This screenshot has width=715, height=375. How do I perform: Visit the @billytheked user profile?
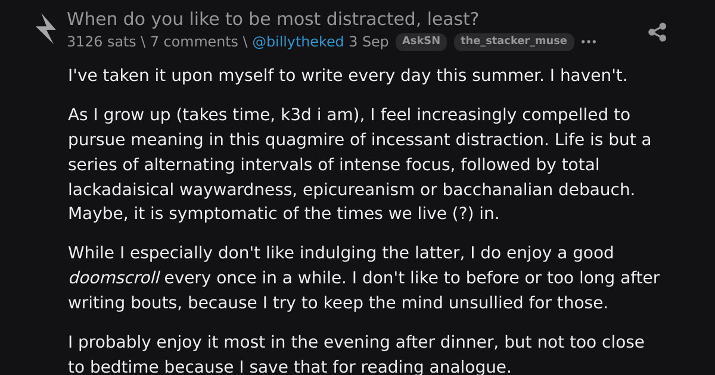pyautogui.click(x=298, y=42)
